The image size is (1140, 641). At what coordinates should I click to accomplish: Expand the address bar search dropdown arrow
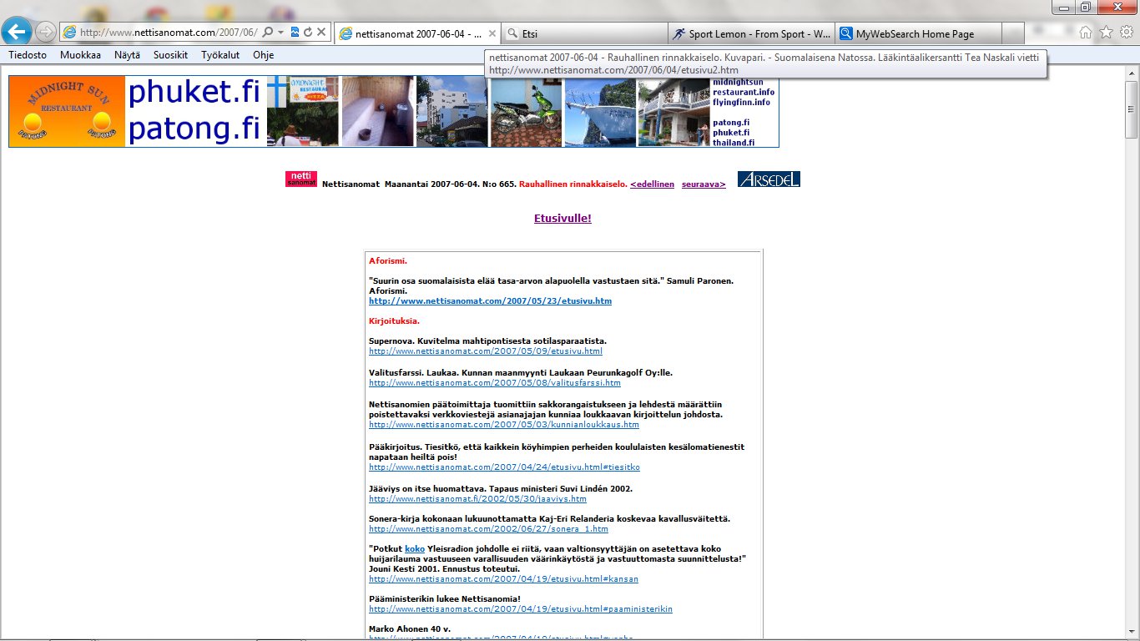280,33
